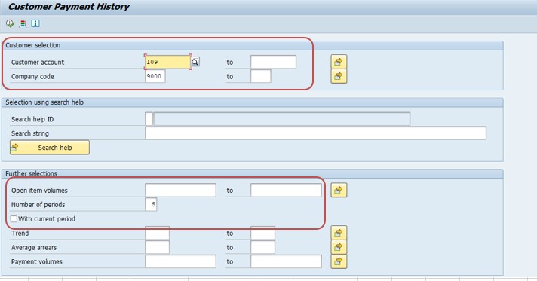Open search help lookup beside Customer account
This screenshot has width=537, height=281.
click(195, 62)
